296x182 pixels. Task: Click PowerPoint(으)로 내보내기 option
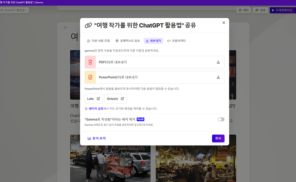(x=154, y=77)
